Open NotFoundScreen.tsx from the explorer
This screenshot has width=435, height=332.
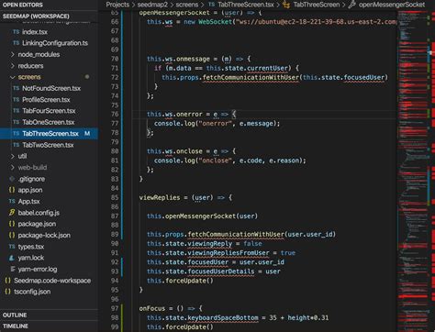(x=51, y=88)
